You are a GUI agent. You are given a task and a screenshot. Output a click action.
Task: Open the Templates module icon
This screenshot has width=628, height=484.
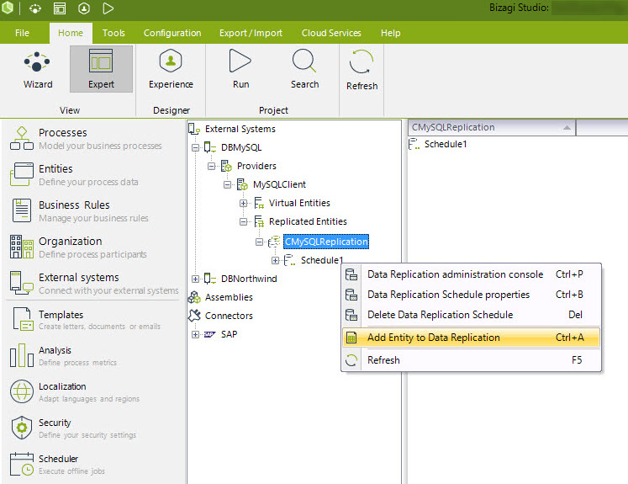point(23,319)
